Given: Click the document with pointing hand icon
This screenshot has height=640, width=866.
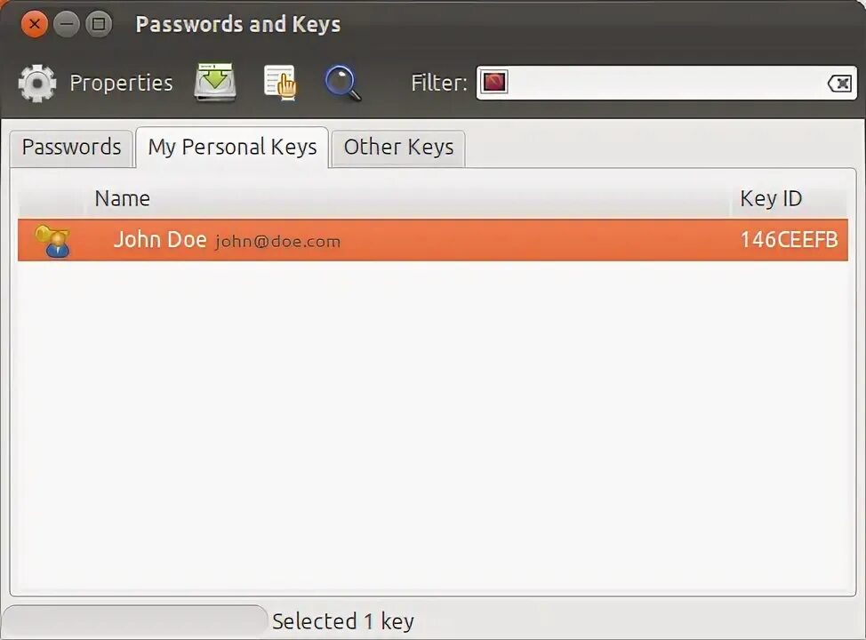Looking at the screenshot, I should coord(280,83).
